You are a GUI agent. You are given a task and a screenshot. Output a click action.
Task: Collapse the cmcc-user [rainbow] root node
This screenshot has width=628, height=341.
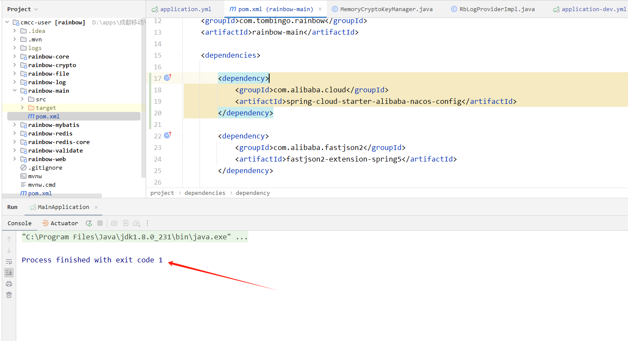(x=7, y=22)
